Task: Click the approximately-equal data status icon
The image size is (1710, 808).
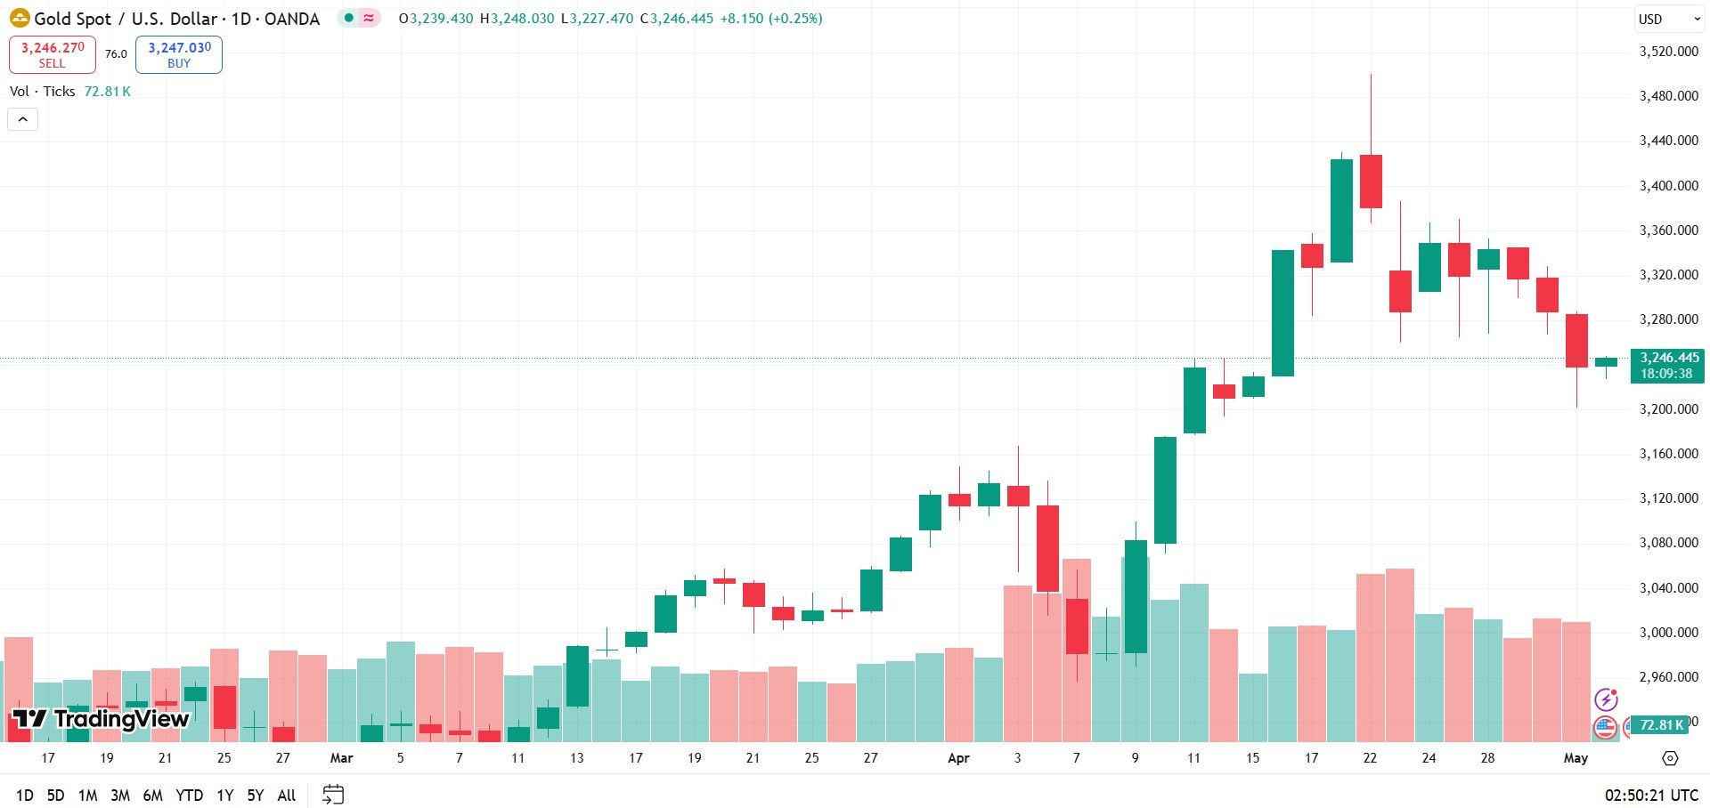Action: 369,18
